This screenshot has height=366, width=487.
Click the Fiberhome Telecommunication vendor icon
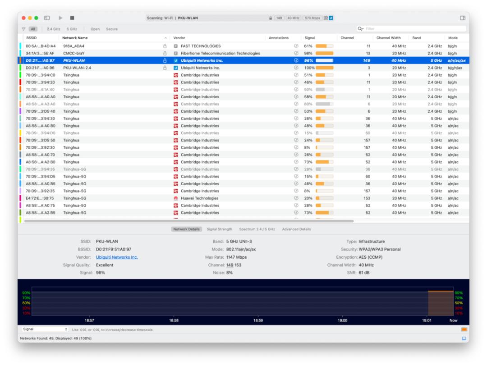tap(175, 53)
